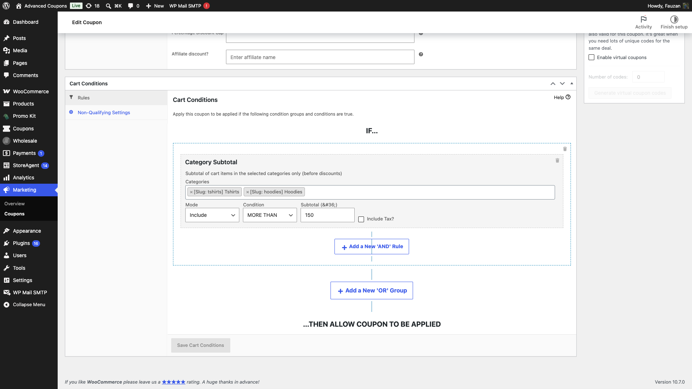Click the Subtotal amount field
Viewport: 692px width, 389px height.
coord(328,215)
